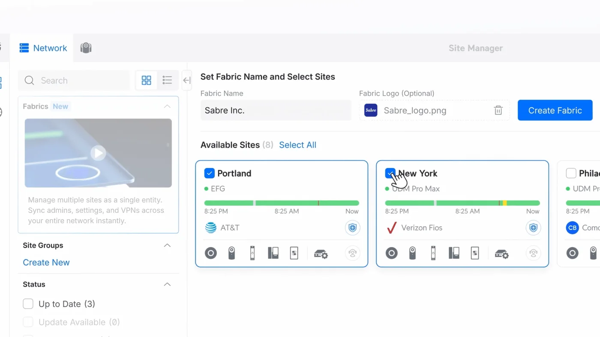This screenshot has height=337, width=600.
Task: Open the Protect camera app icon beside Network
Action: point(86,48)
